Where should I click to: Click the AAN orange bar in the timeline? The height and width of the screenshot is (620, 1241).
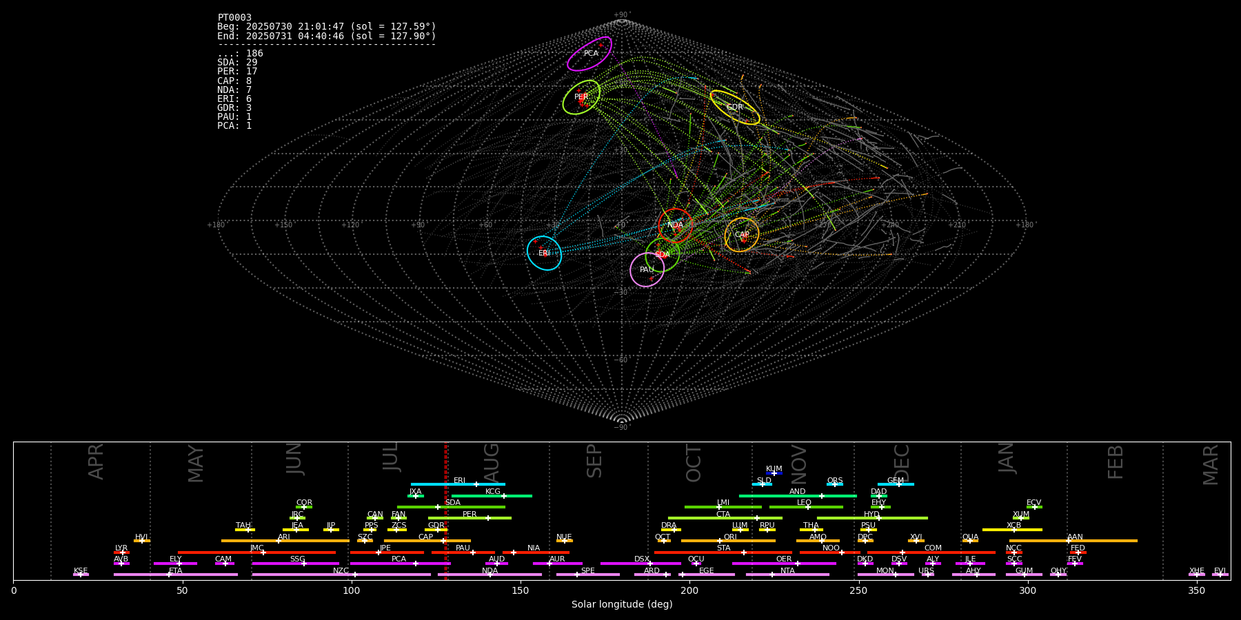point(1073,541)
